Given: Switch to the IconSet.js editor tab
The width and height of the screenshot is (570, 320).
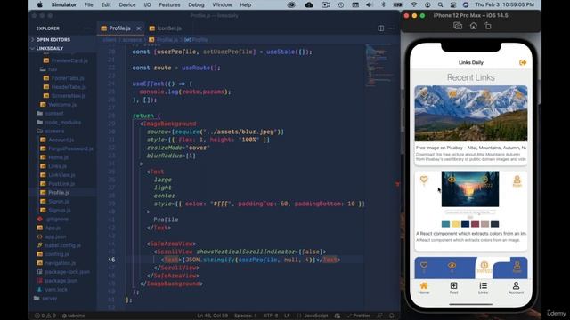Looking at the screenshot, I should pos(169,28).
